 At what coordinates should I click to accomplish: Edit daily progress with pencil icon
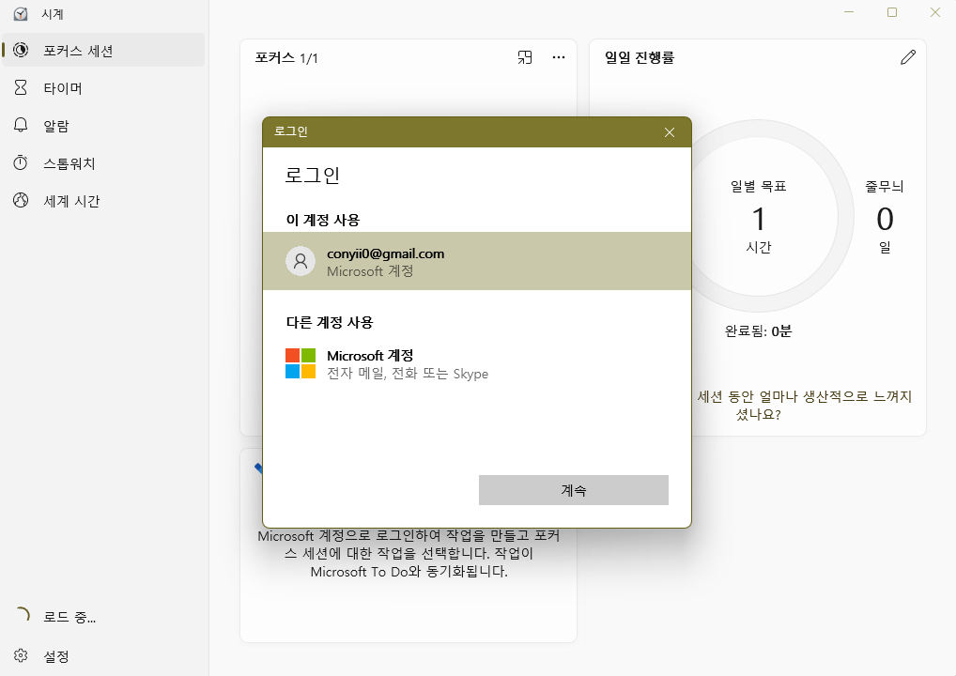pyautogui.click(x=908, y=56)
